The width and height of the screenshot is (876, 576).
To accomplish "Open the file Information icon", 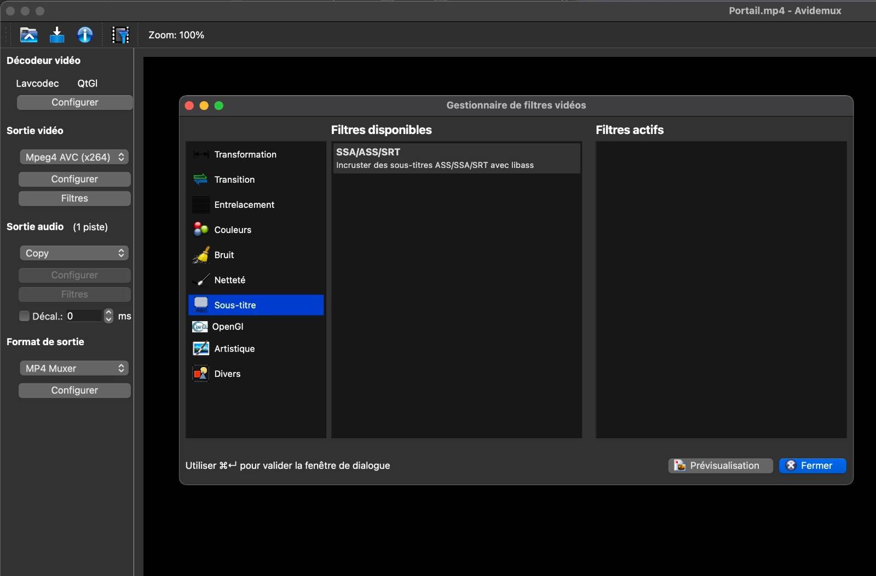I will pyautogui.click(x=85, y=35).
